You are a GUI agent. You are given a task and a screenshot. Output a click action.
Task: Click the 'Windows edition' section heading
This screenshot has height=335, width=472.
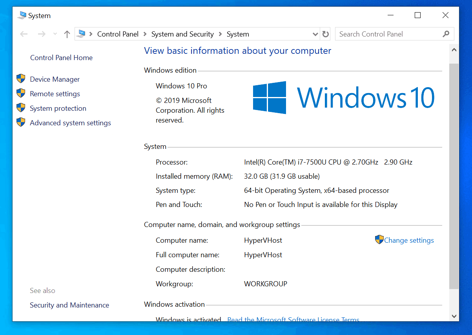pyautogui.click(x=170, y=70)
